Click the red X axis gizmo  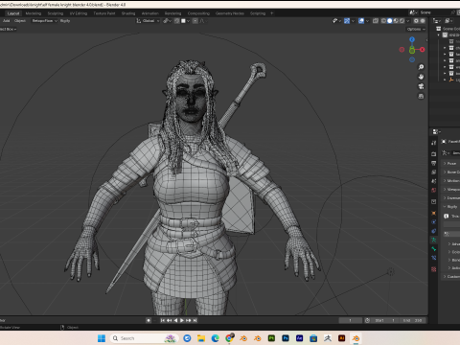[x=423, y=50]
